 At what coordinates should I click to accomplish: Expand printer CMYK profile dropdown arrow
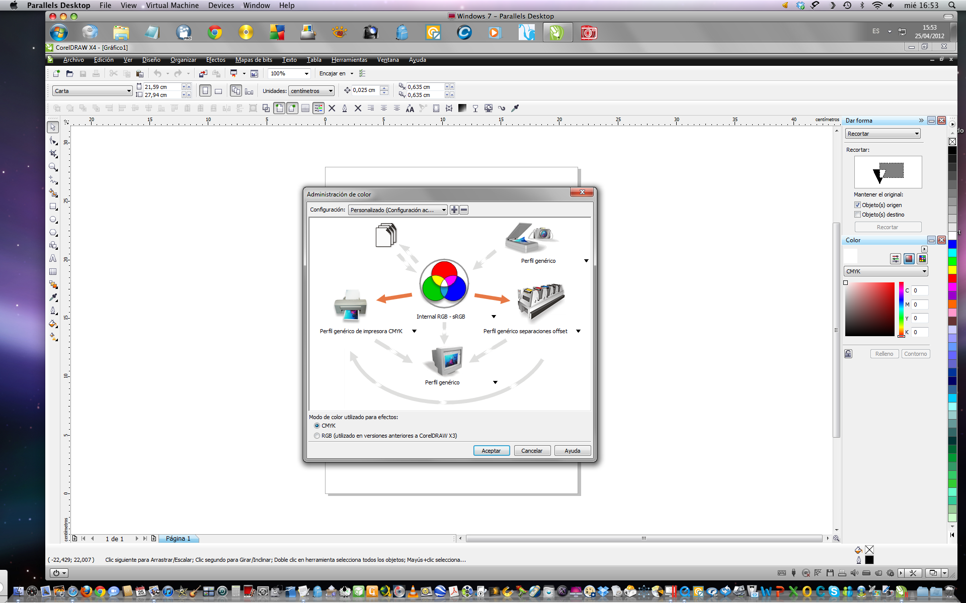(414, 331)
